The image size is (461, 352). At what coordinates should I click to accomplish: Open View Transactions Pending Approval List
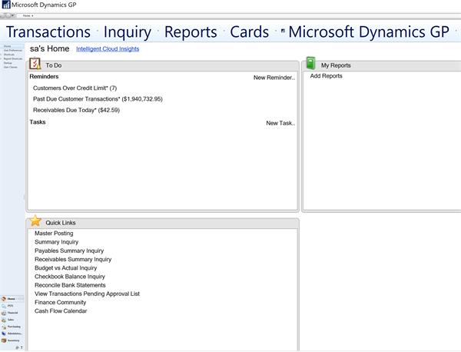[x=87, y=294]
